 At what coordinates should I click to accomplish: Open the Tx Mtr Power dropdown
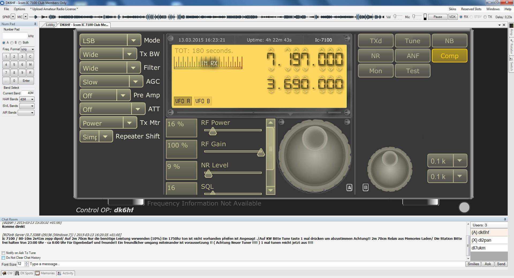tap(130, 123)
